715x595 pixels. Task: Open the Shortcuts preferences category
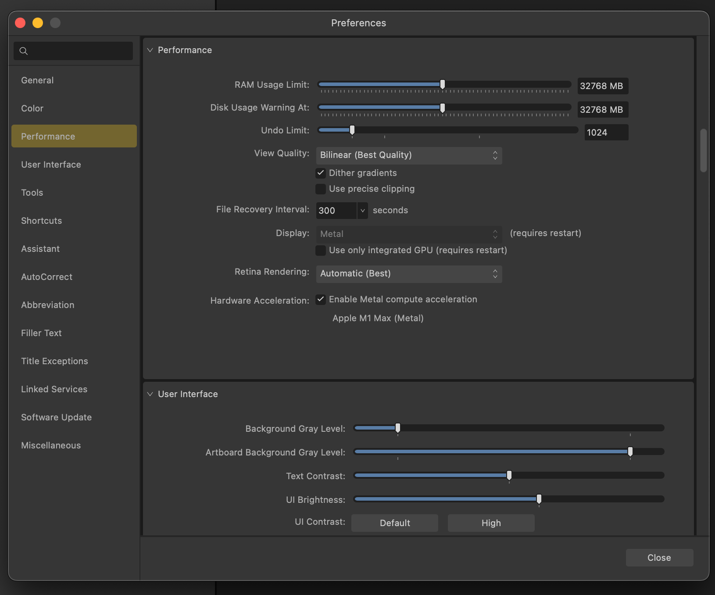point(41,221)
